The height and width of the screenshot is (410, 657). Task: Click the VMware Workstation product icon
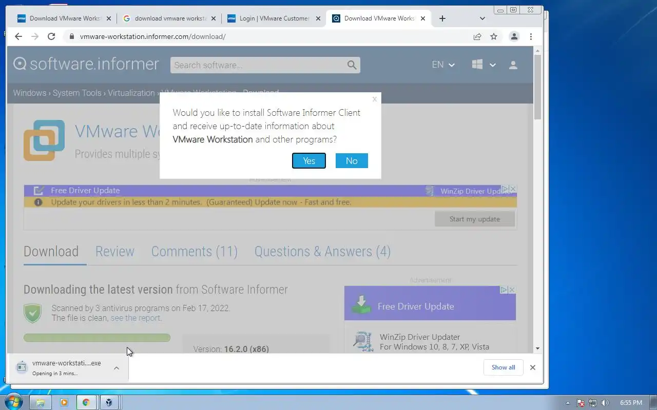[x=44, y=140]
